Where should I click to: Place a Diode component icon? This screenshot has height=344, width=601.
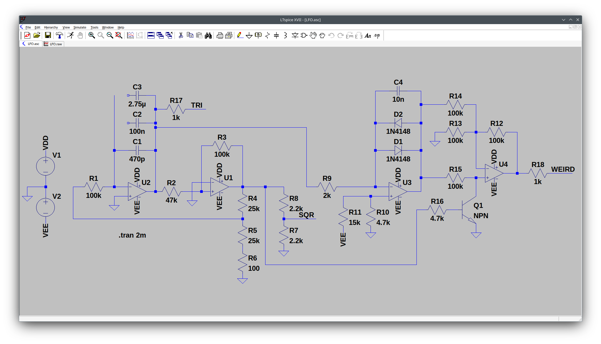click(x=295, y=36)
